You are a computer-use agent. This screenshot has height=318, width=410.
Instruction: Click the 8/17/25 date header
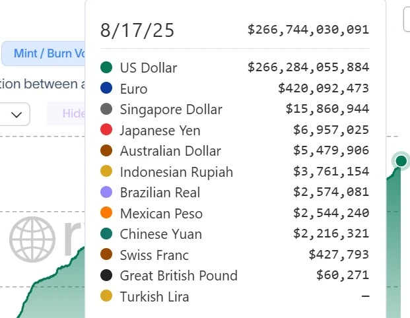click(x=137, y=30)
